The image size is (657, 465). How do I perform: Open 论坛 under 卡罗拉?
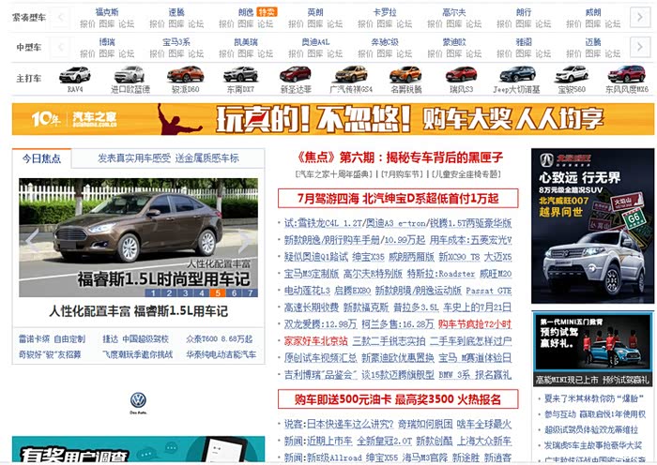[x=404, y=23]
